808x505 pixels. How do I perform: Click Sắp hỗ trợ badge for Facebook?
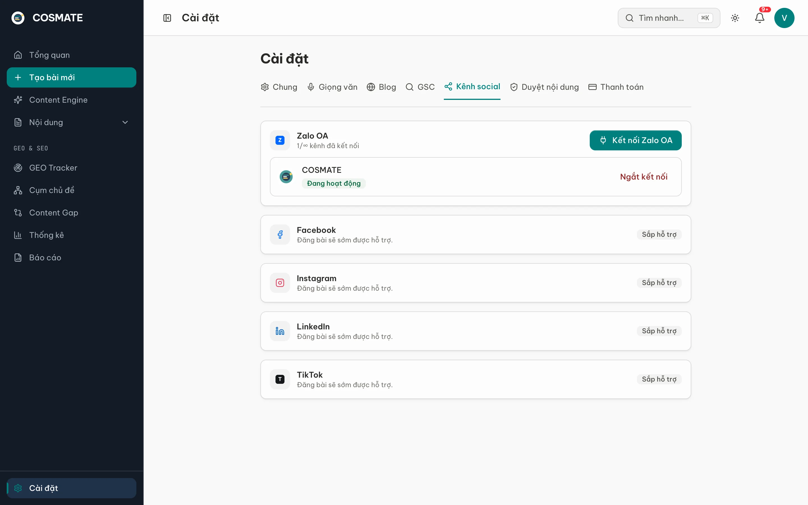click(659, 235)
